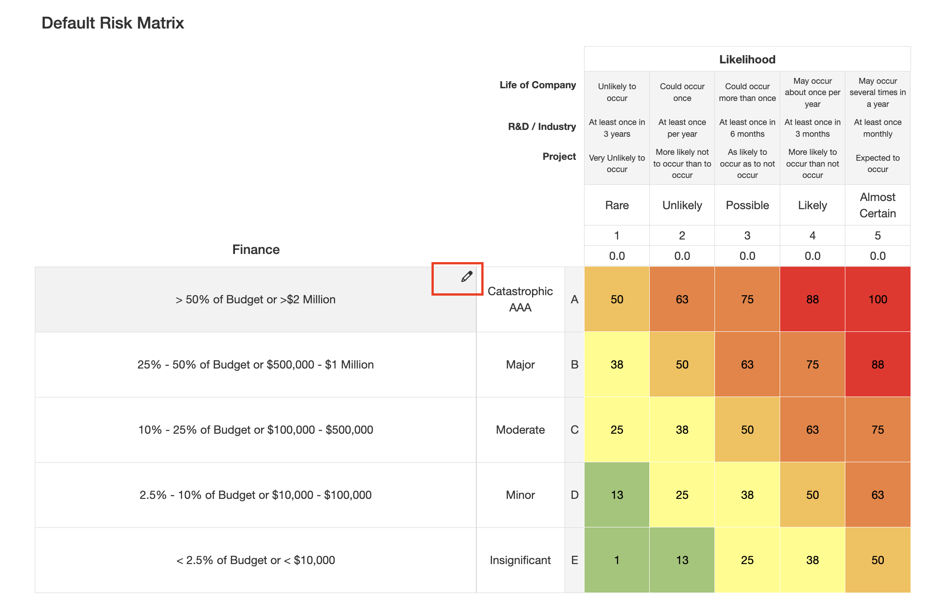This screenshot has width=930, height=603.
Task: Click the Finance category heading
Action: click(255, 249)
